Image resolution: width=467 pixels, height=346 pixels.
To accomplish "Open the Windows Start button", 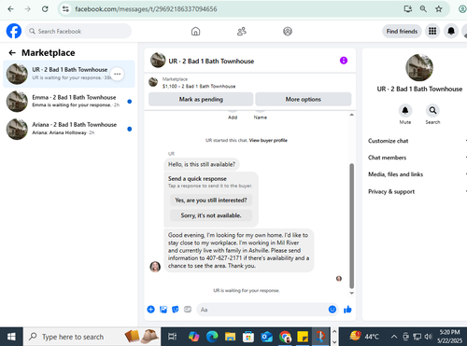I will (11, 337).
